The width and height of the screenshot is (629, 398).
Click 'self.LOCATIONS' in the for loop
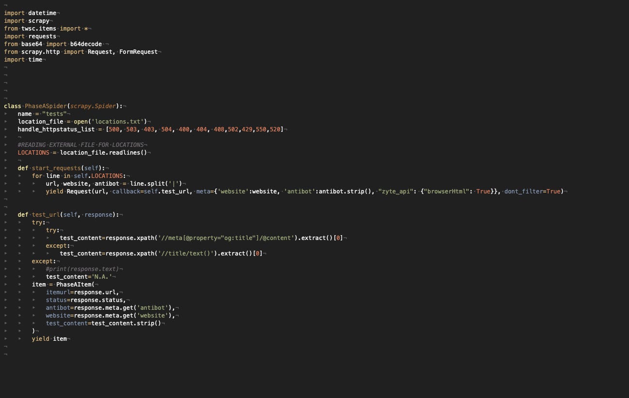pyautogui.click(x=98, y=176)
